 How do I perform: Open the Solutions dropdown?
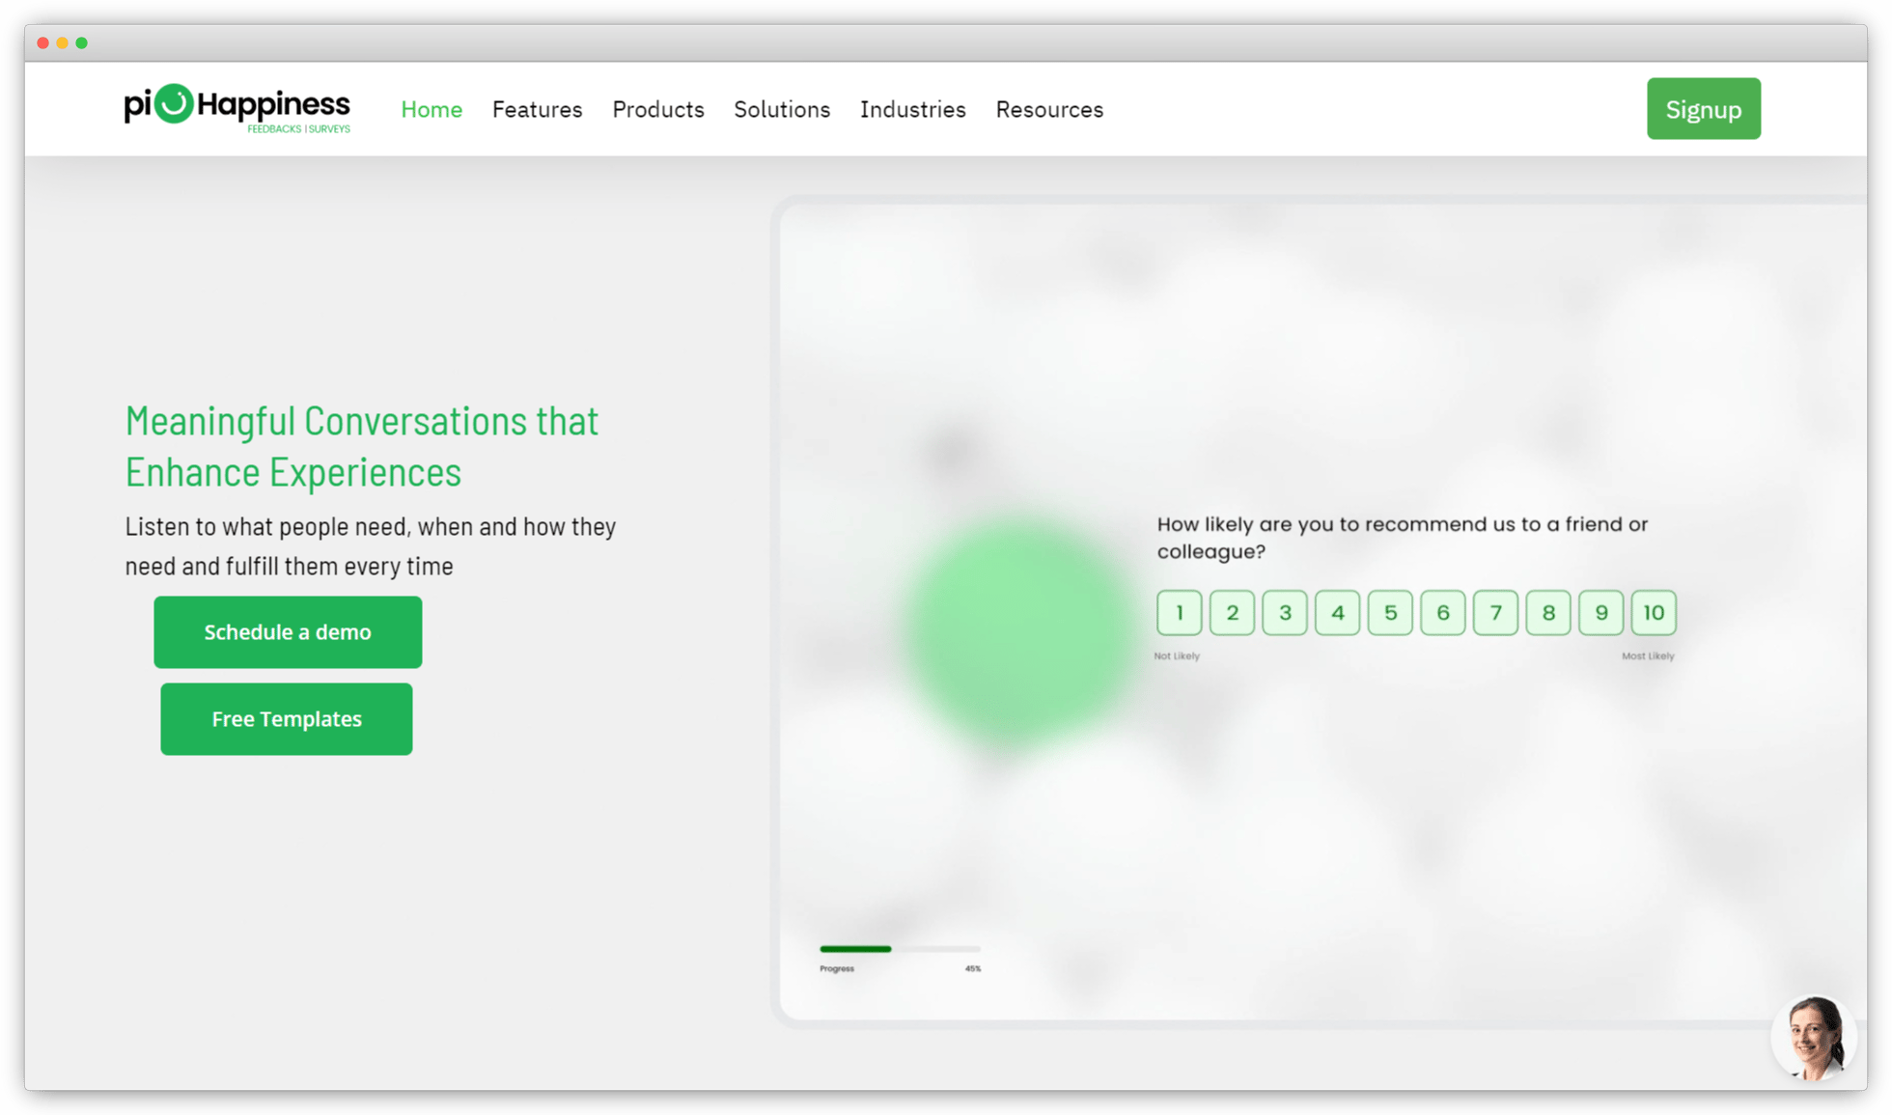point(782,109)
